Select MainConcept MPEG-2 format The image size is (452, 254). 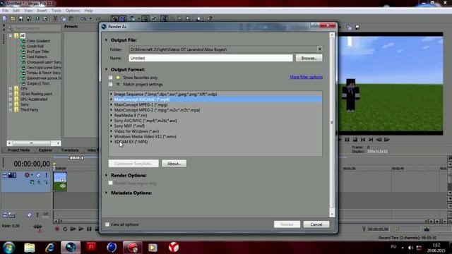click(157, 110)
